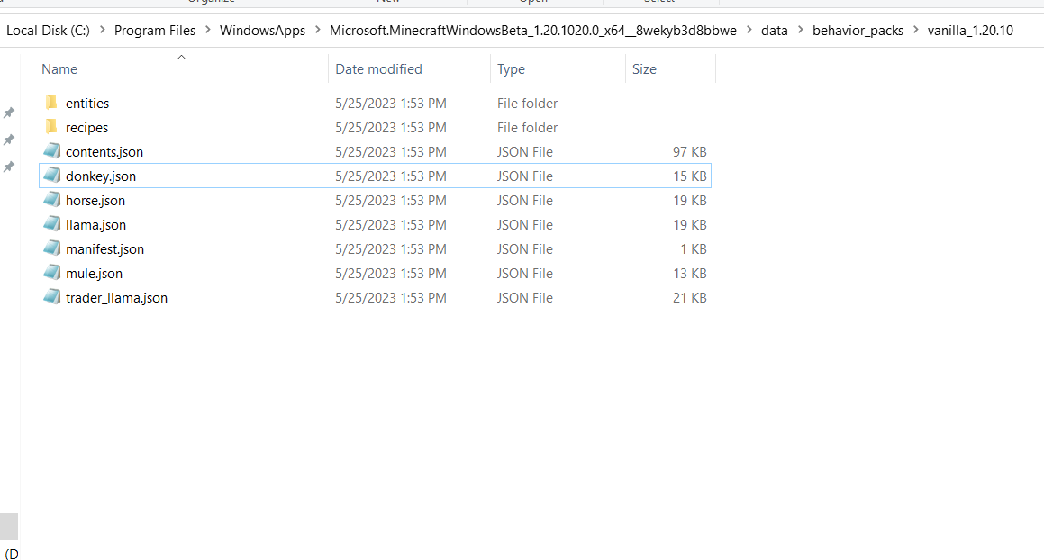Screen dimensions: 1044x560
Task: Select donkey.json file name
Action: click(101, 176)
